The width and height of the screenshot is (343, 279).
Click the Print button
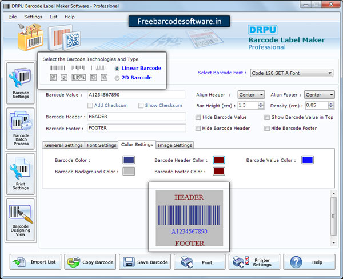click(200, 262)
